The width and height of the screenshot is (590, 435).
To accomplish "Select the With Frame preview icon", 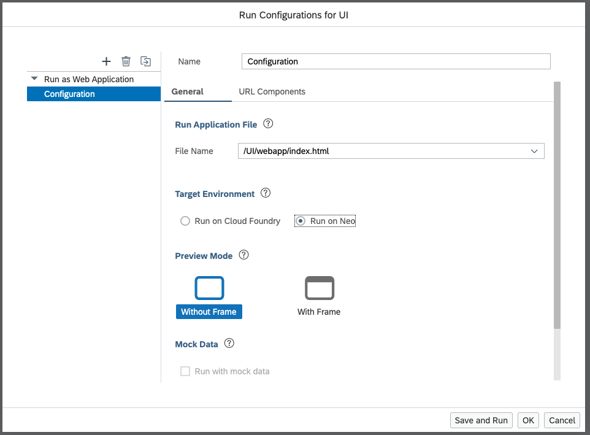I will click(x=320, y=288).
